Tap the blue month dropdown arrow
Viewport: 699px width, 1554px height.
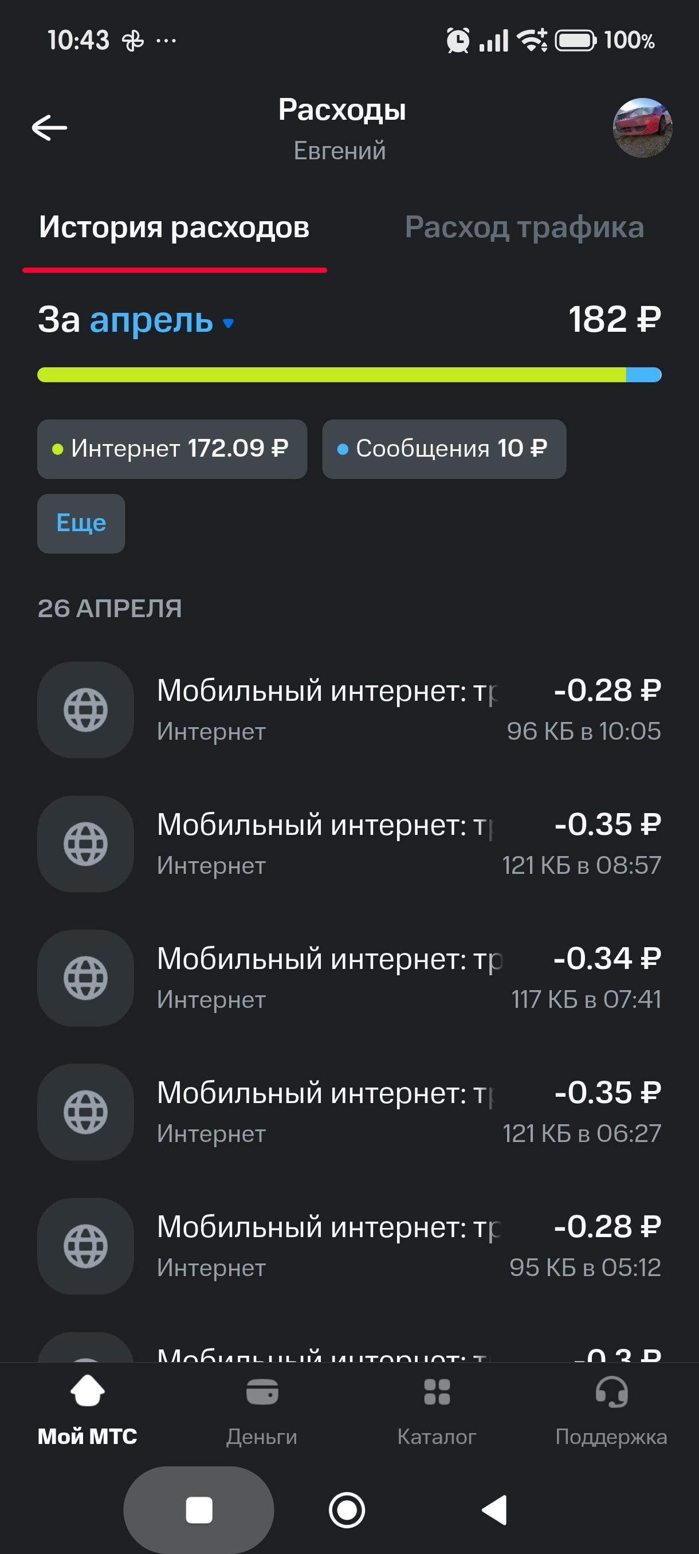[x=228, y=323]
